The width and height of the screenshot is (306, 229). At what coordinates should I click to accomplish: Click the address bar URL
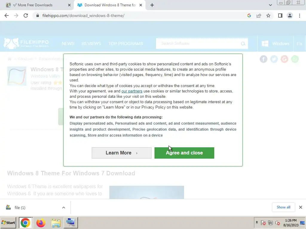coord(83,16)
